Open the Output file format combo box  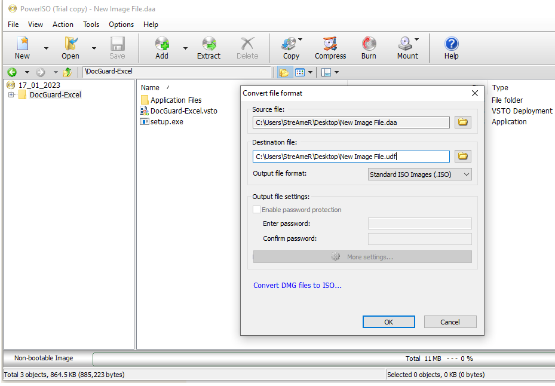(420, 174)
